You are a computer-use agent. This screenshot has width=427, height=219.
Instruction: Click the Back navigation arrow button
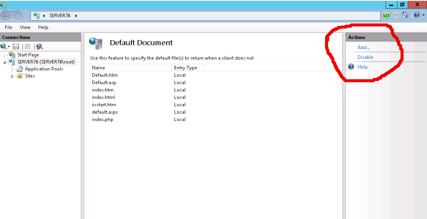coord(6,16)
